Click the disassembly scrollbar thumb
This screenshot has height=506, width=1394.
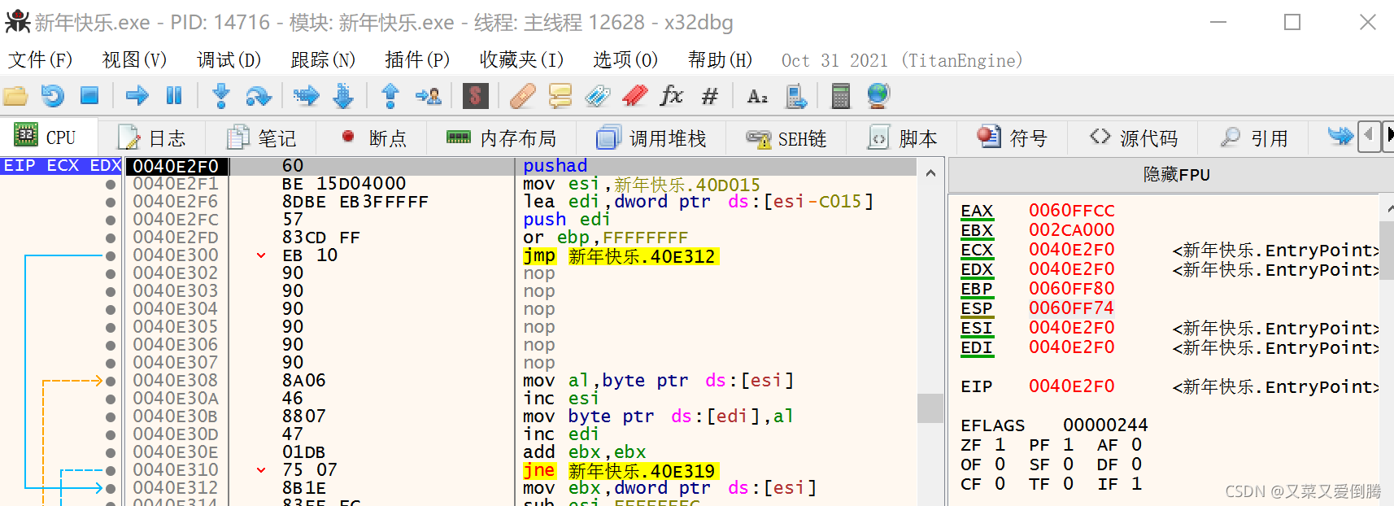[x=930, y=408]
